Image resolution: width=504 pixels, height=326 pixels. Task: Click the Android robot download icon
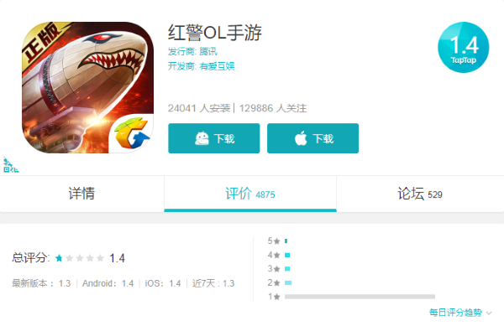click(202, 138)
